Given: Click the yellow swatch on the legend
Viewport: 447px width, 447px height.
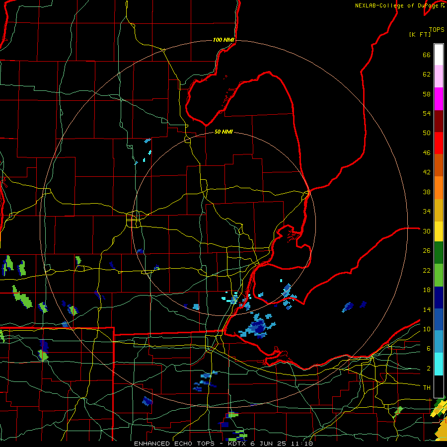Looking at the screenshot, I should pyautogui.click(x=439, y=231).
